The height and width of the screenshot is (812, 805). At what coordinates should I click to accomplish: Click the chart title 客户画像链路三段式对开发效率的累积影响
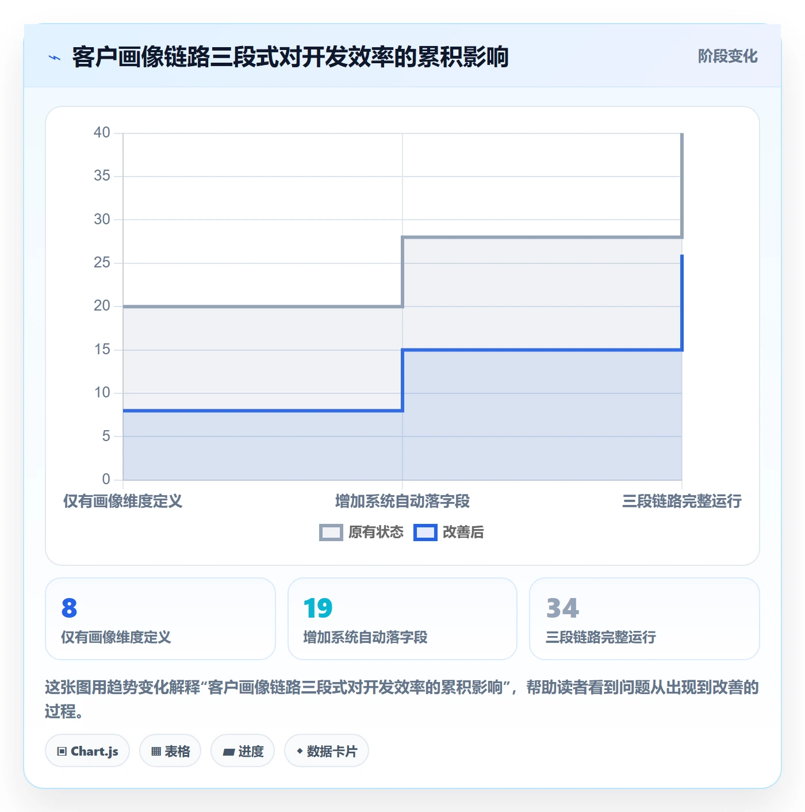290,57
